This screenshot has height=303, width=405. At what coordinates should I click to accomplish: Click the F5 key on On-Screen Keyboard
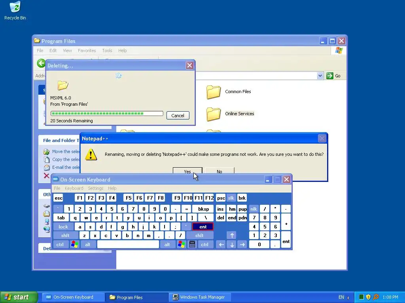tap(129, 198)
